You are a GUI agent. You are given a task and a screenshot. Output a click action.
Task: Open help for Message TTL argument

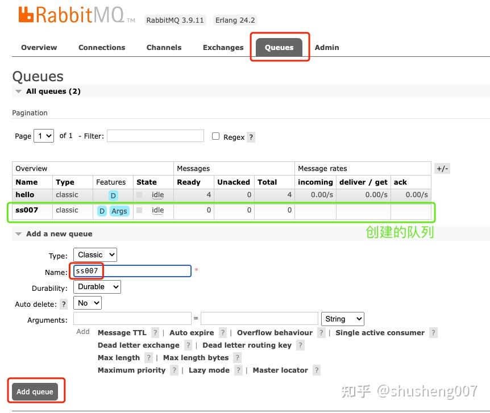[x=155, y=333]
